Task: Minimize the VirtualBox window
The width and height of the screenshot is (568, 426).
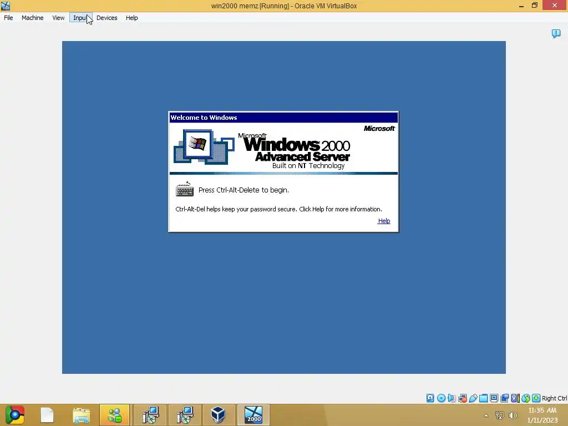Action: pos(521,6)
